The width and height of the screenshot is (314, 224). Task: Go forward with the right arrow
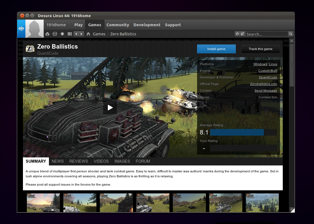(81, 34)
